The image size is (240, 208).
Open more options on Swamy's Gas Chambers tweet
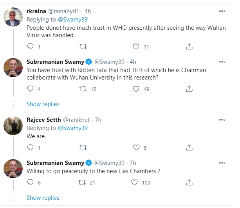click(x=222, y=163)
